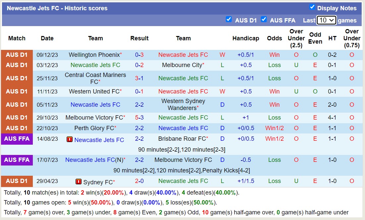Open Melbourne City team link

click(x=182, y=65)
